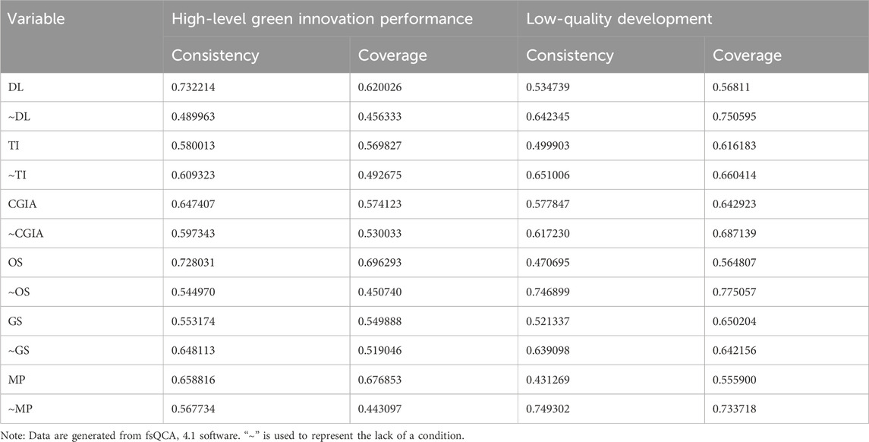Select the cell 0.676853

click(380, 380)
